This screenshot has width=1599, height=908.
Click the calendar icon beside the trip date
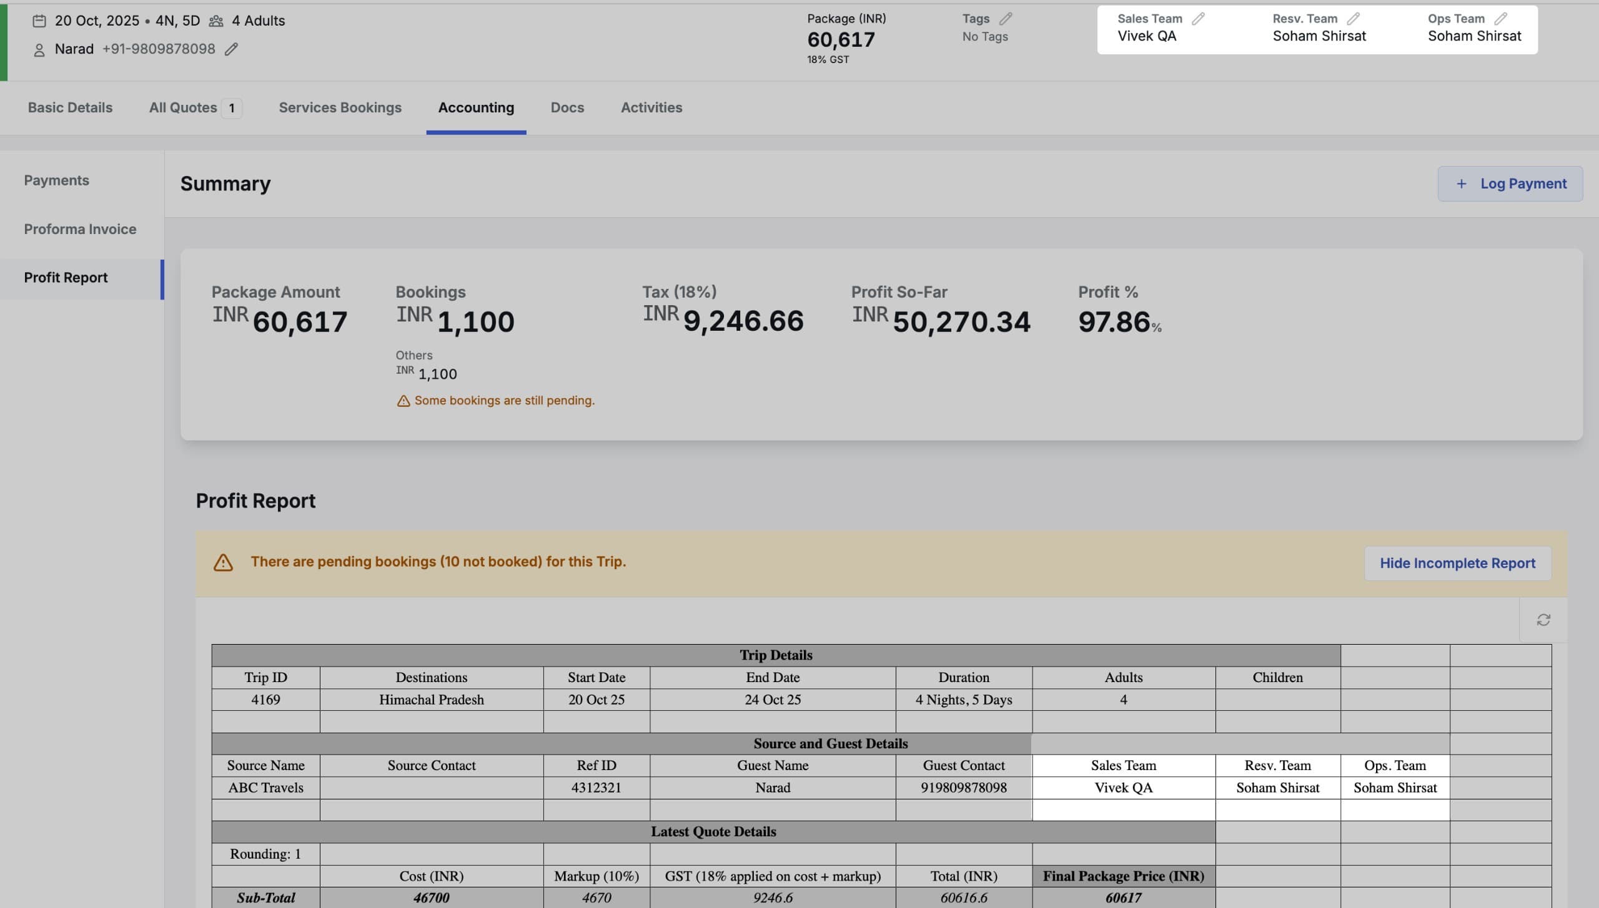39,20
